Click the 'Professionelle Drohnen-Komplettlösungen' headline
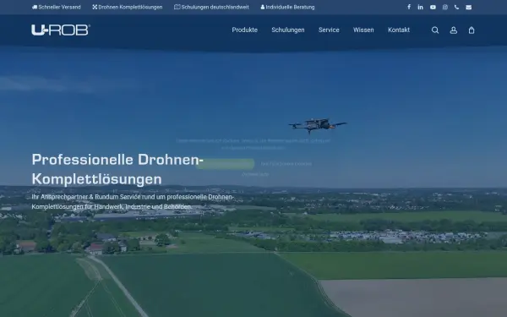Viewport: 507px width, 317px height. click(117, 169)
